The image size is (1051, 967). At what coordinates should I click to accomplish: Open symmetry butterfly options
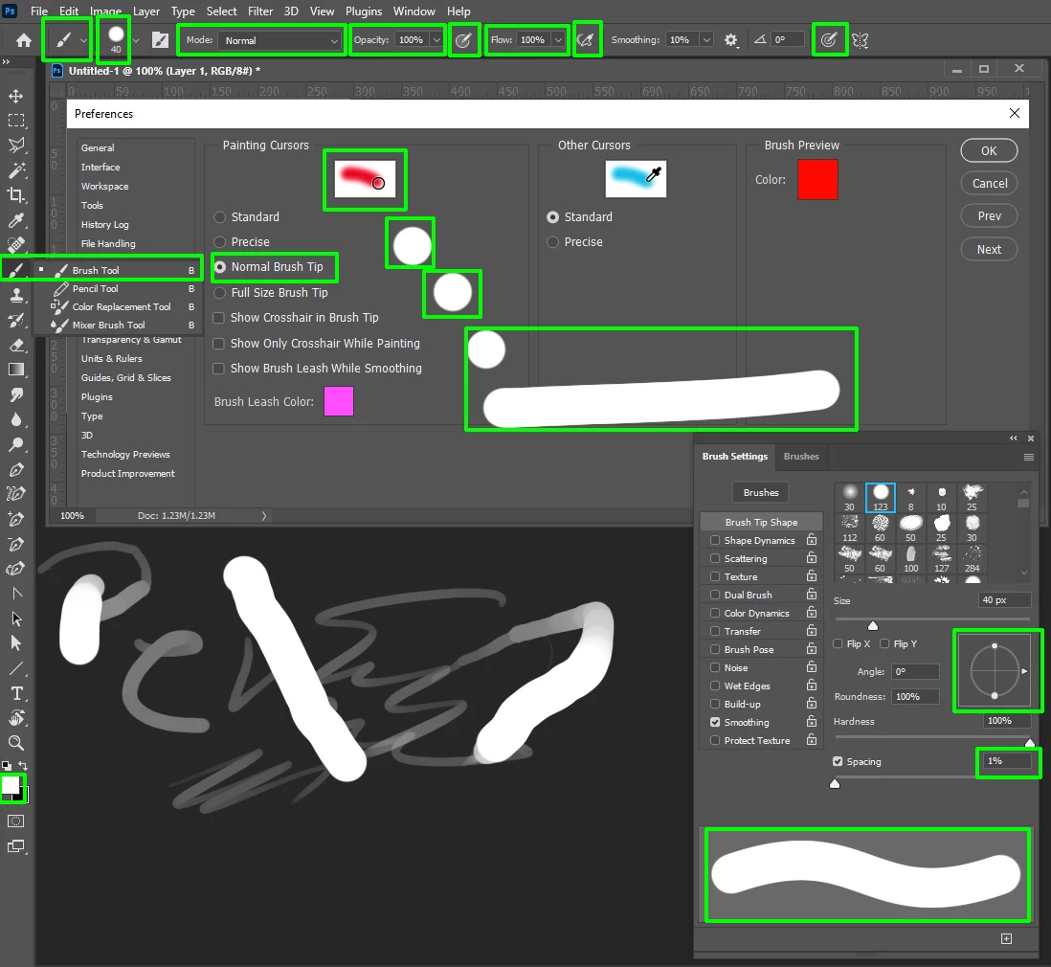pyautogui.click(x=861, y=40)
